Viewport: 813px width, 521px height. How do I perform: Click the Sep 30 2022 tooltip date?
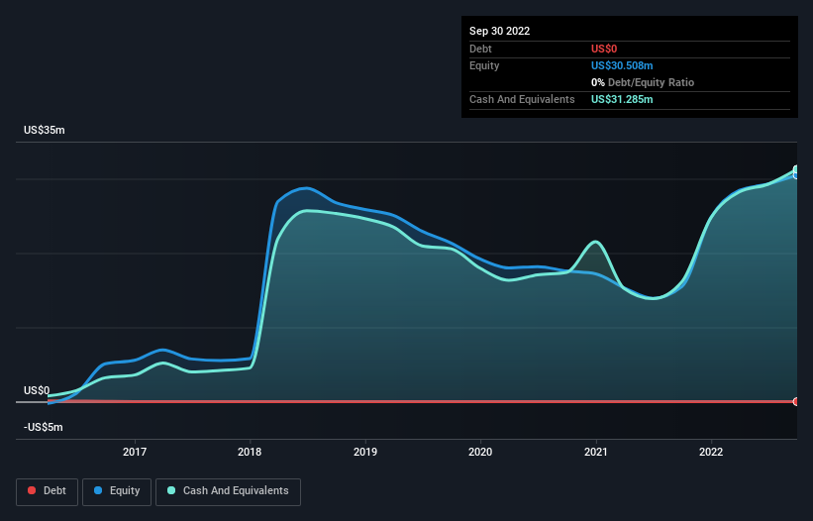pos(499,31)
